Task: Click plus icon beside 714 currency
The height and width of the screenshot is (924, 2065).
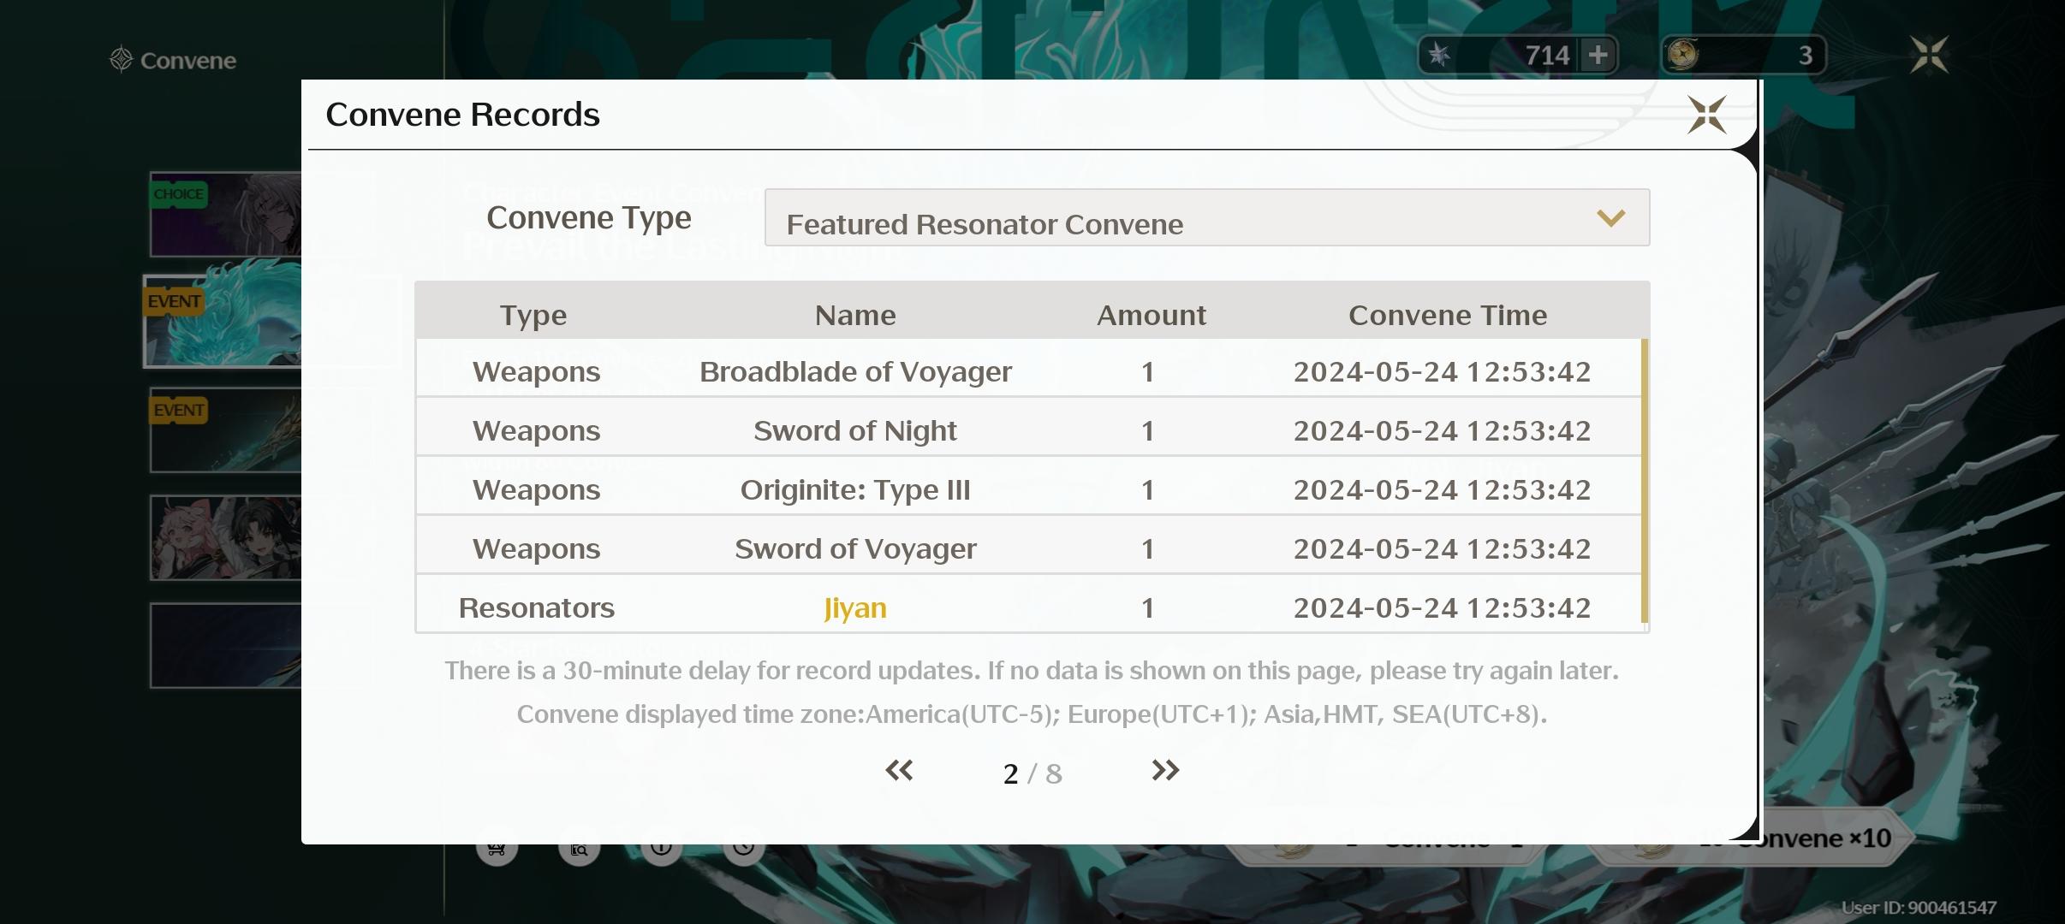Action: [1598, 56]
